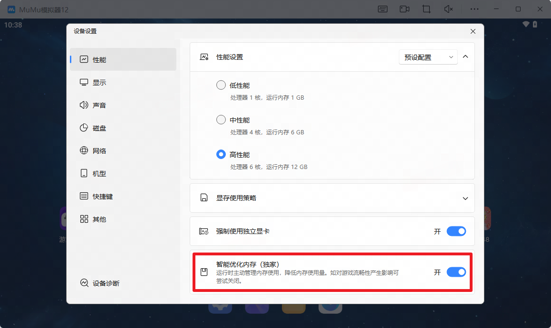Select the 高性能 radio button
This screenshot has width=551, height=328.
(x=221, y=155)
